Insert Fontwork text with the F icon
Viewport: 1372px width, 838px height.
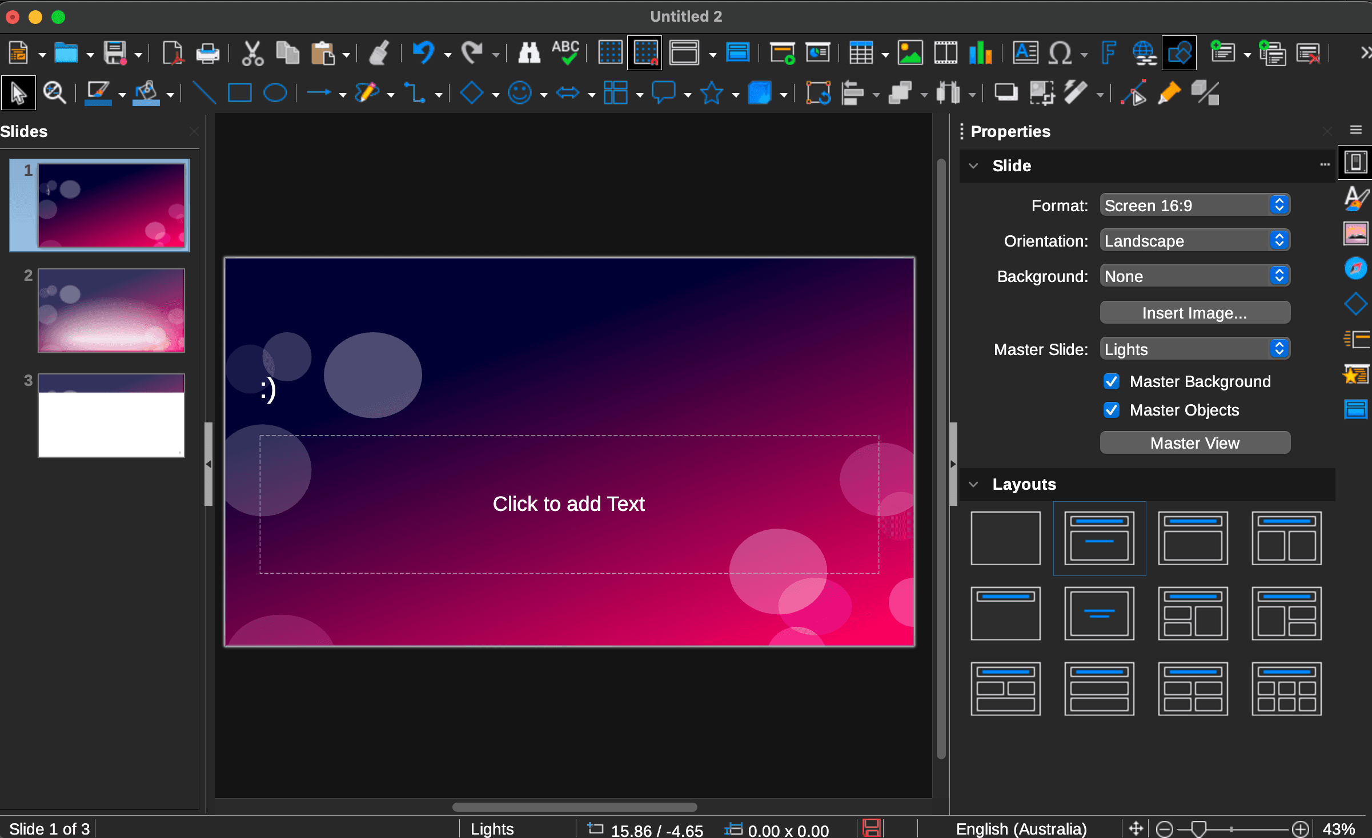click(1109, 53)
